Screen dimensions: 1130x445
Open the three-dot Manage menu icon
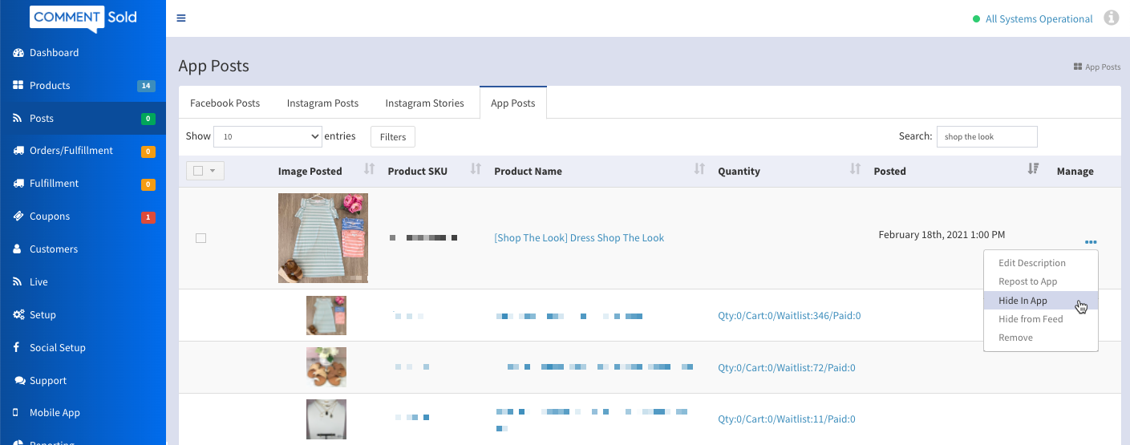(x=1091, y=242)
